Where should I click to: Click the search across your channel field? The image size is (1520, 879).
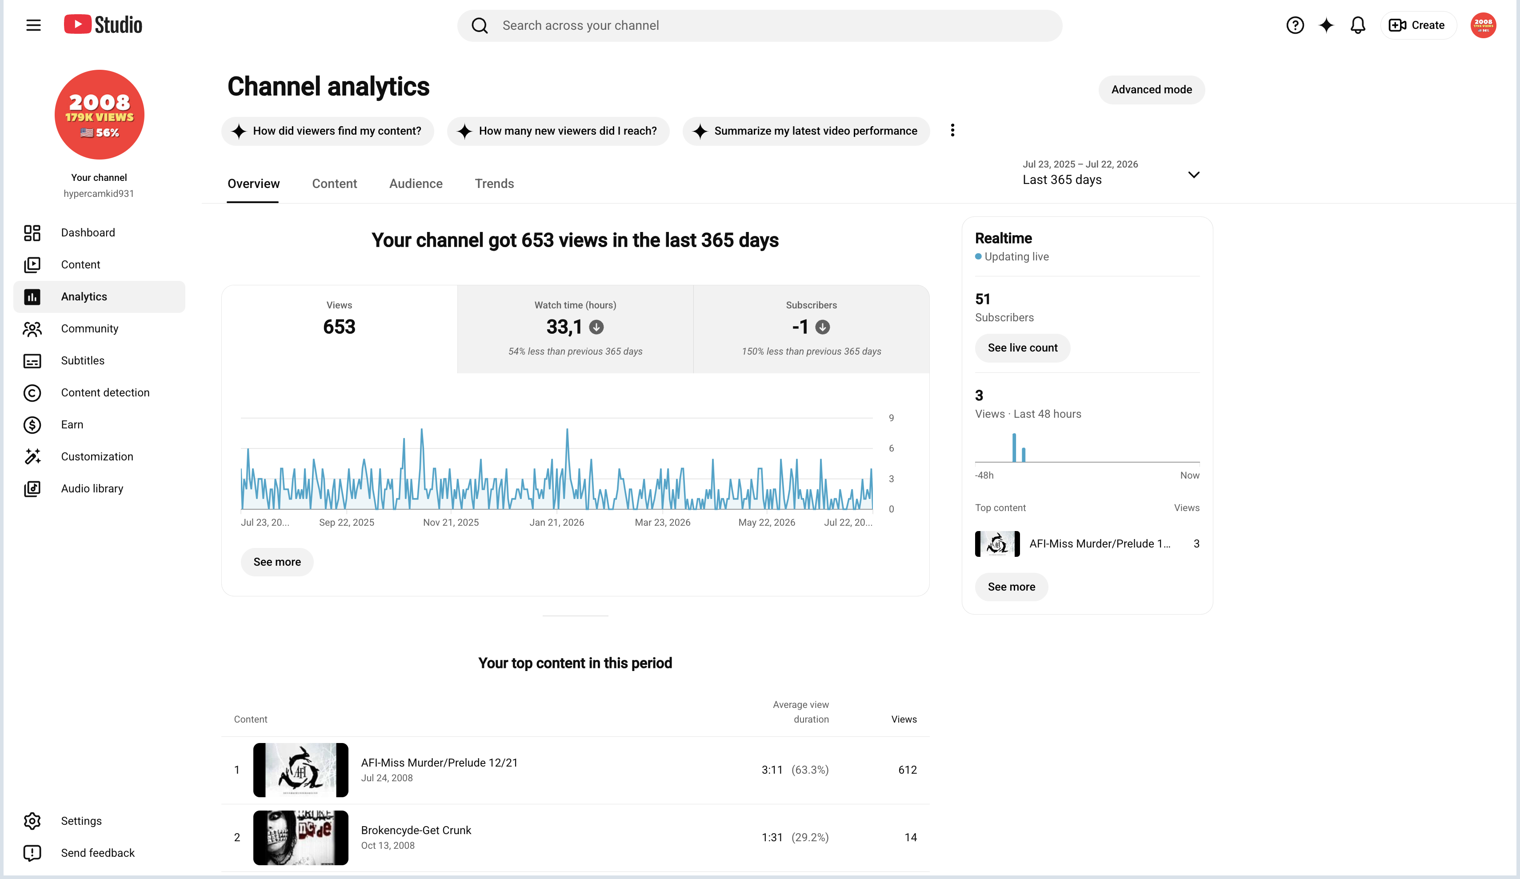pos(760,25)
